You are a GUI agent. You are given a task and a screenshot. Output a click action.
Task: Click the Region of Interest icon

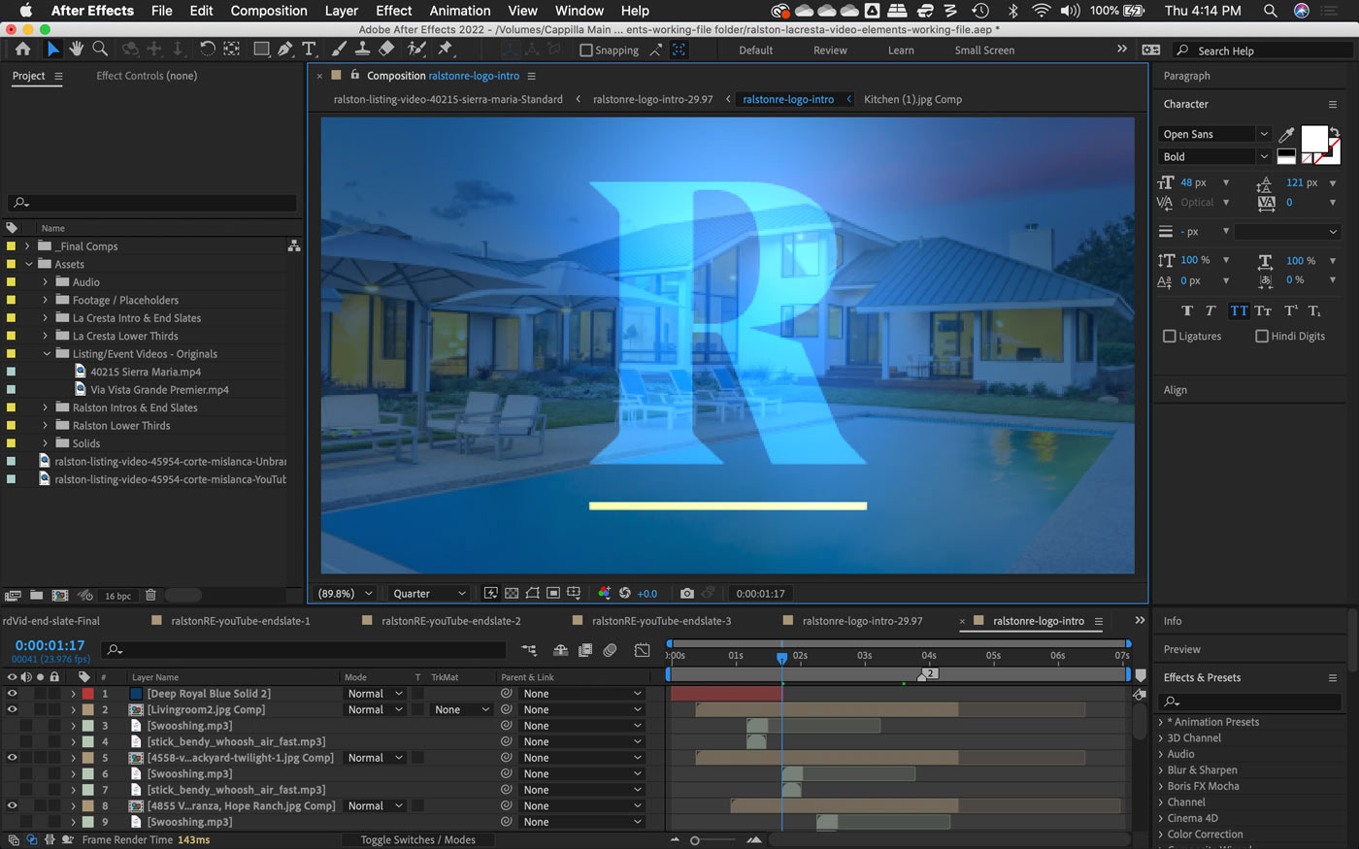click(x=553, y=593)
